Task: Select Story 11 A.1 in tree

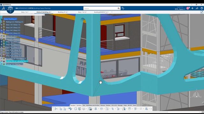Action: point(14,53)
